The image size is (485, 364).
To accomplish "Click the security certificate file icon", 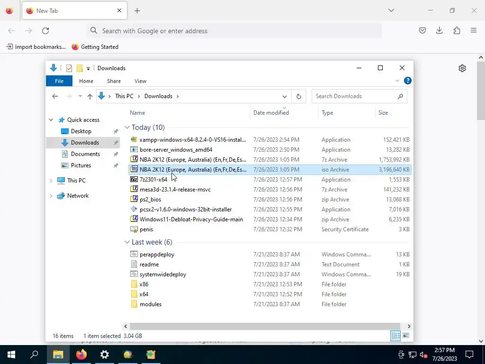I will [134, 229].
